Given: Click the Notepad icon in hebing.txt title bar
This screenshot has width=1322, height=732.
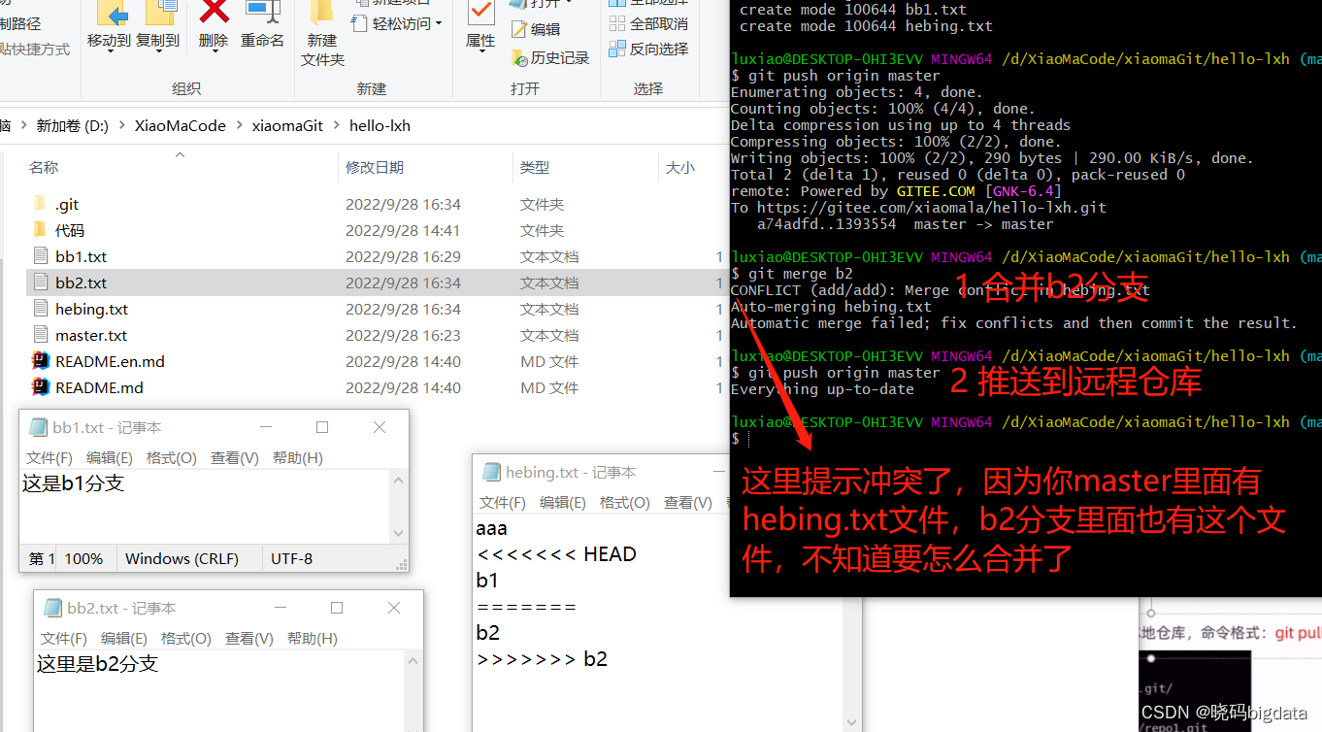Looking at the screenshot, I should point(491,472).
